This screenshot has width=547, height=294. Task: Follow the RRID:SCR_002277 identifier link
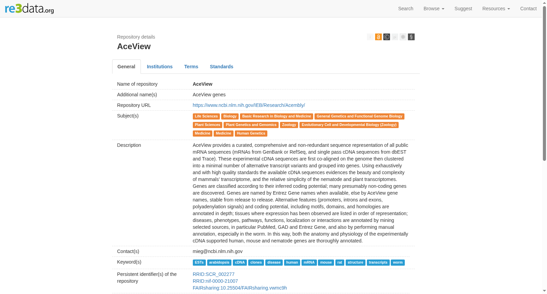tap(214, 274)
